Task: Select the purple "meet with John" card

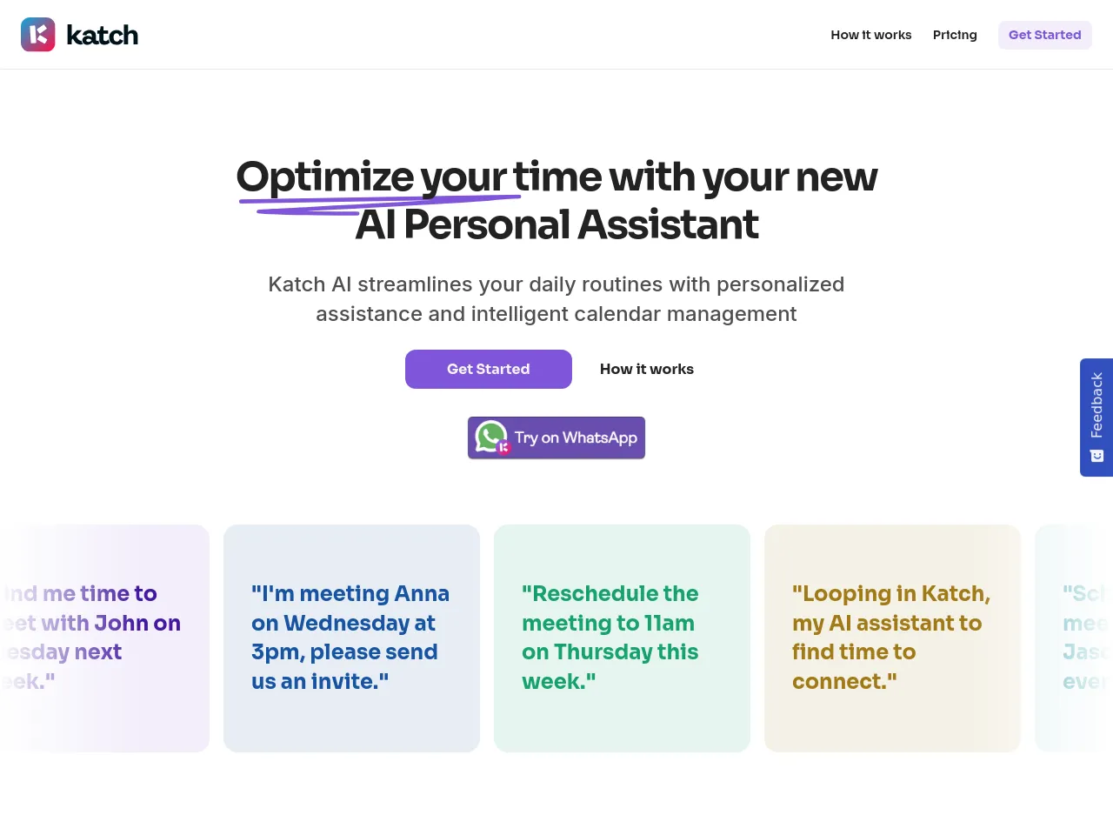Action: pos(104,638)
